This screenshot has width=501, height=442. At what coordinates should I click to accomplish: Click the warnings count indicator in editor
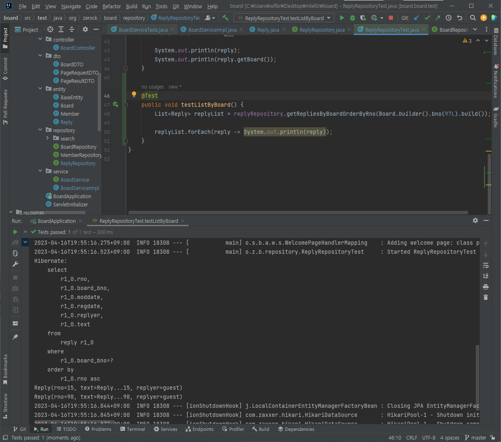pos(467,40)
